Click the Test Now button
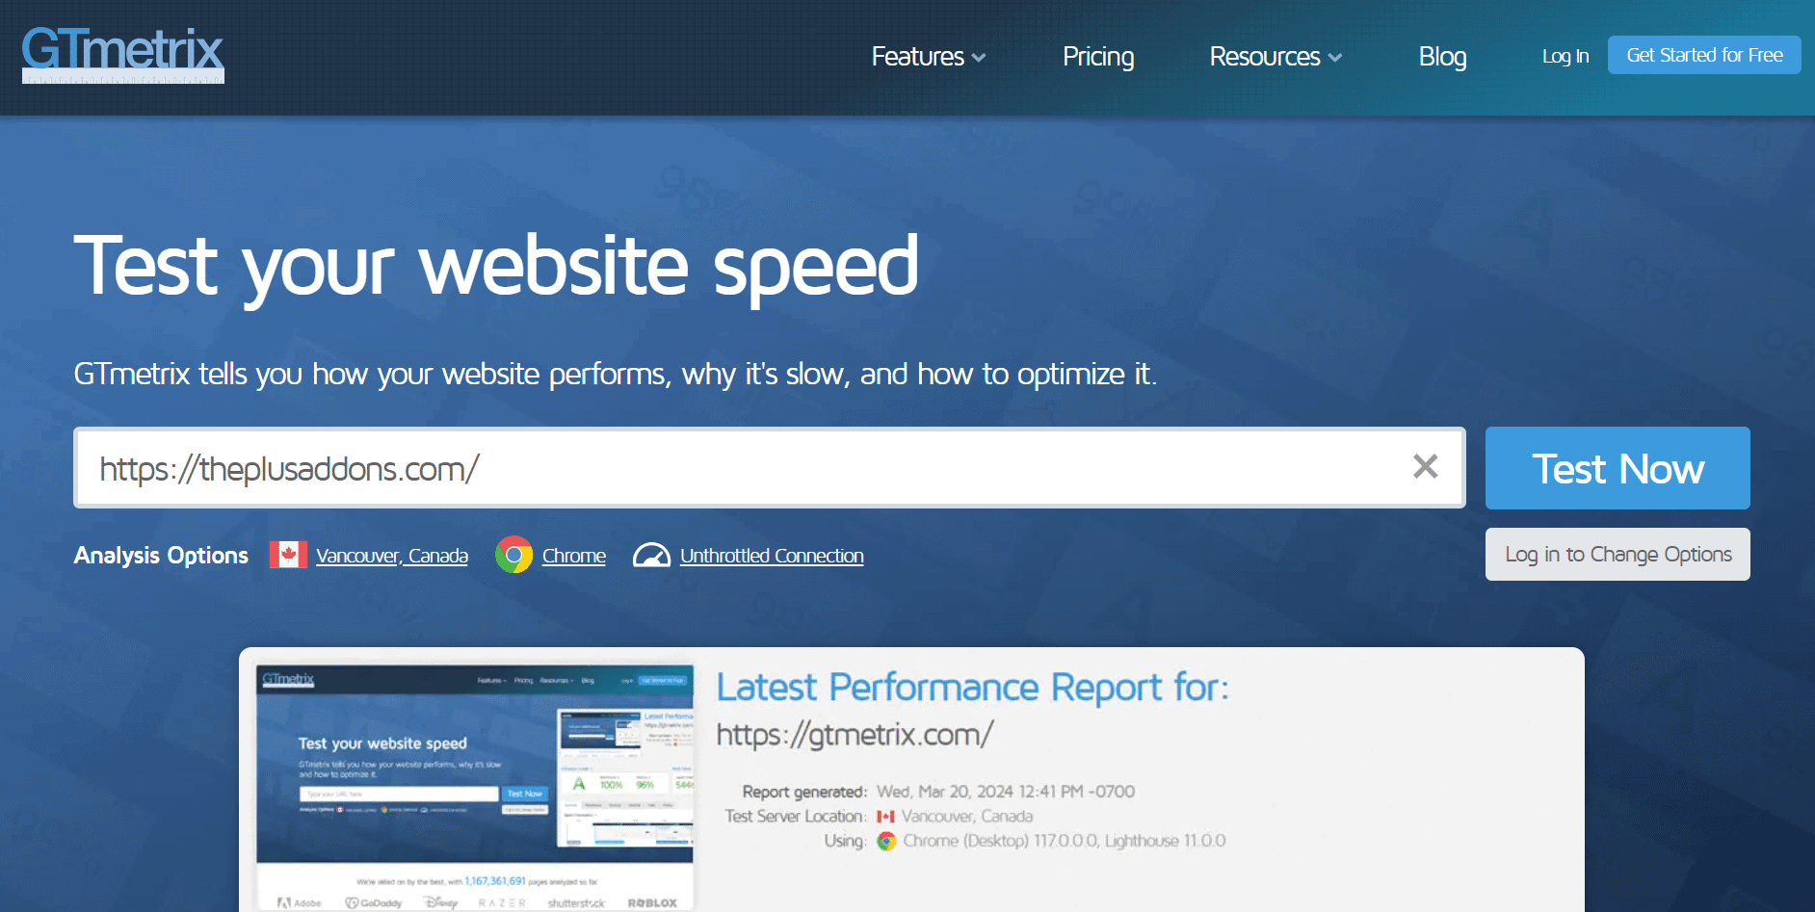The height and width of the screenshot is (912, 1815). point(1618,468)
